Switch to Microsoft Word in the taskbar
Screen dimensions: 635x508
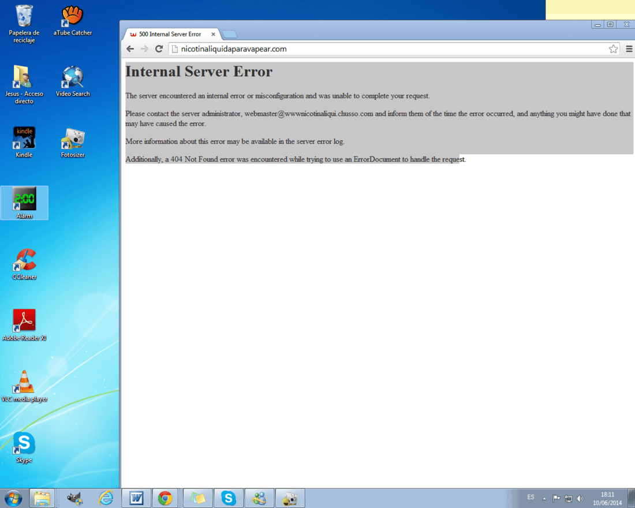tap(136, 498)
